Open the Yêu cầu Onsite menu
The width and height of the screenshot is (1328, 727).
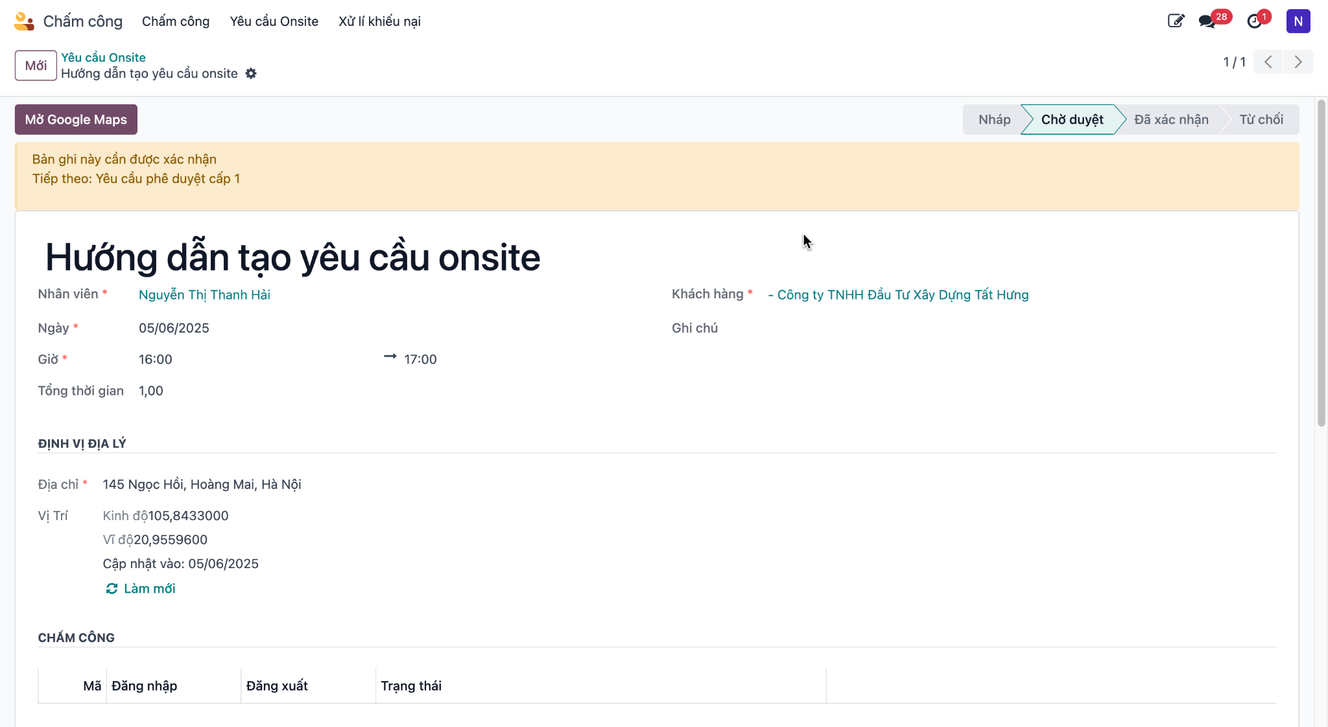(x=274, y=21)
